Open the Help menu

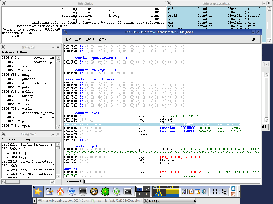(255, 39)
